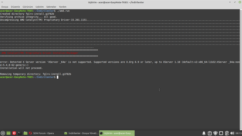Viewport: 242px width, 136px height.
Task: Switch to the SDN Forum - Opera window
Action: (41, 133)
